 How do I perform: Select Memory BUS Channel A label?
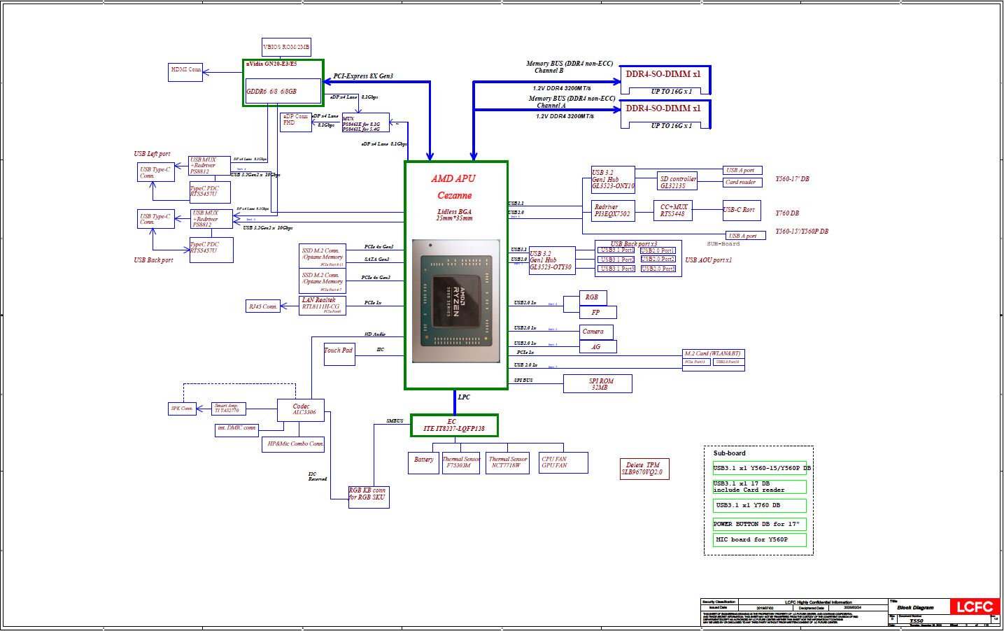point(572,102)
